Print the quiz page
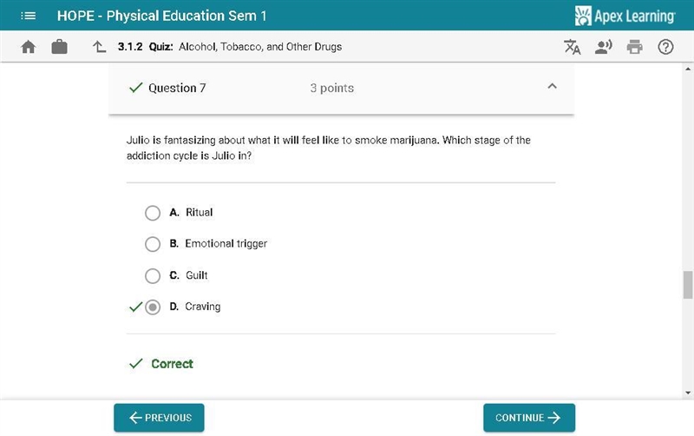Image resolution: width=694 pixels, height=436 pixels. click(x=635, y=47)
